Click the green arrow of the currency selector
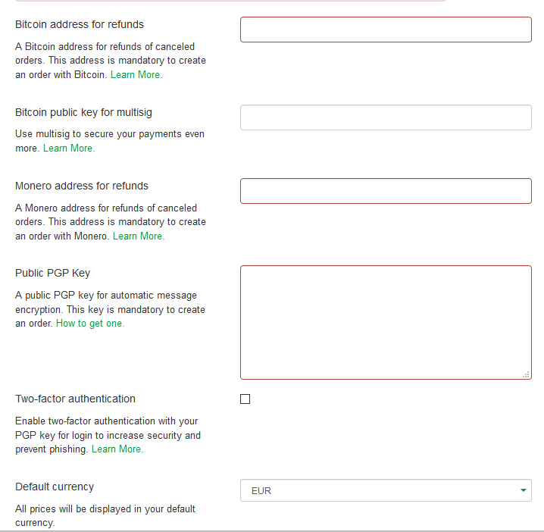 click(524, 490)
